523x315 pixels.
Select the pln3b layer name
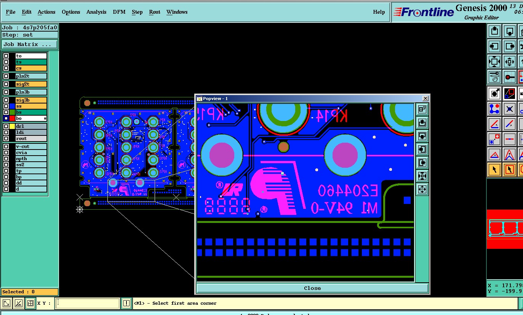pyautogui.click(x=31, y=92)
